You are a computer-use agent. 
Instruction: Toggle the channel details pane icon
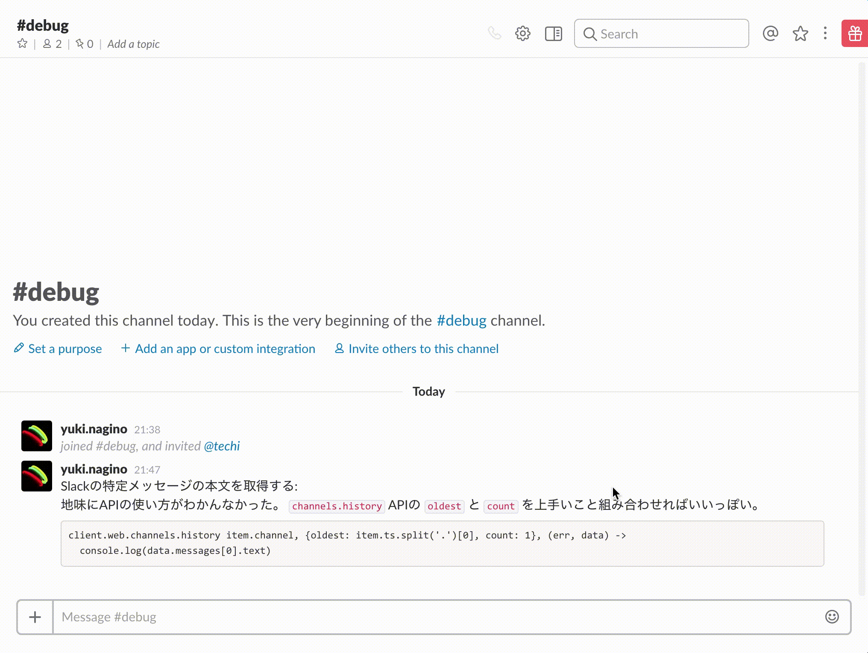(x=554, y=33)
